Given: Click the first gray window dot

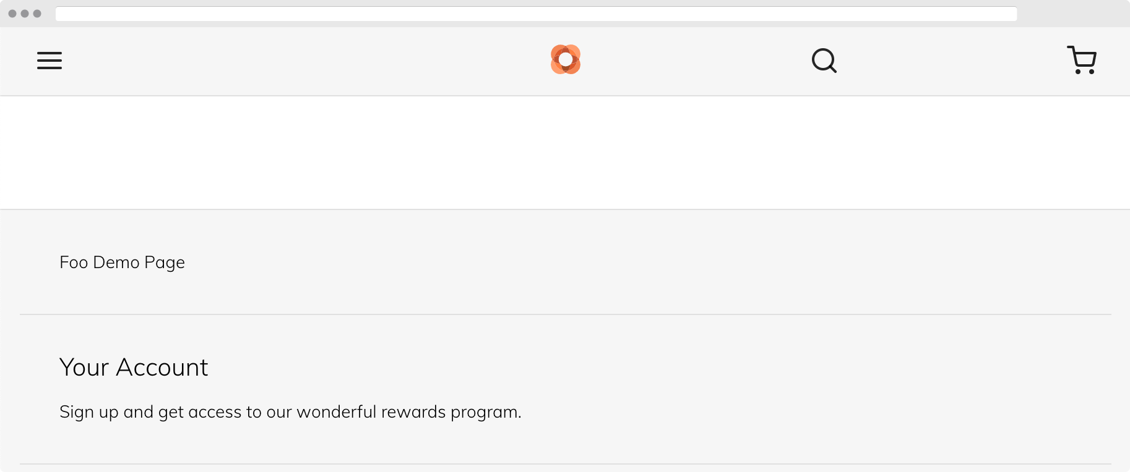Looking at the screenshot, I should [12, 14].
